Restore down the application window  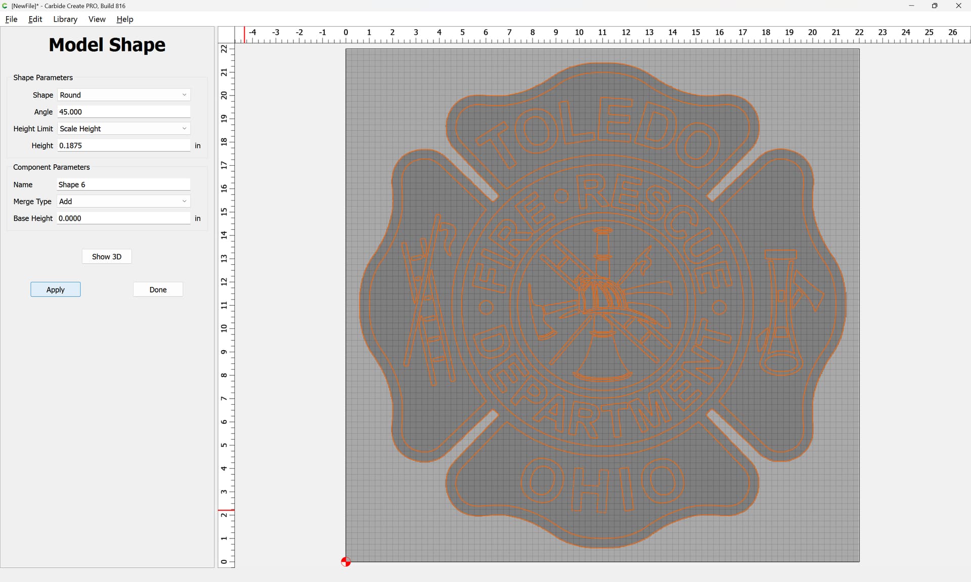pyautogui.click(x=935, y=6)
